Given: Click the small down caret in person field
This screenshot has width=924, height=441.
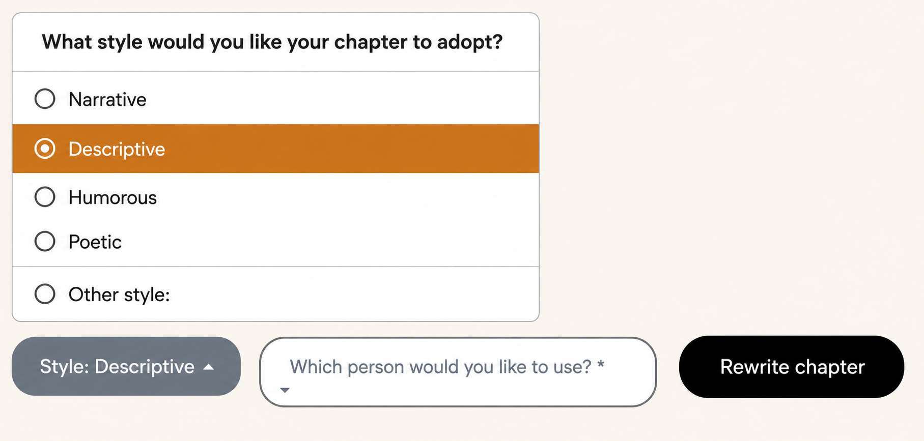Looking at the screenshot, I should (x=285, y=390).
